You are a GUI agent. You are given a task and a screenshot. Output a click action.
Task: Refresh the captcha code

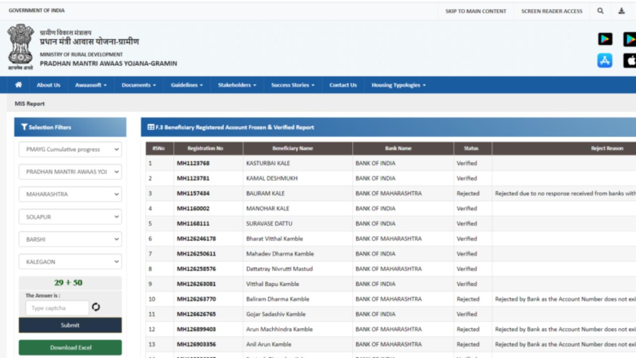pos(96,308)
